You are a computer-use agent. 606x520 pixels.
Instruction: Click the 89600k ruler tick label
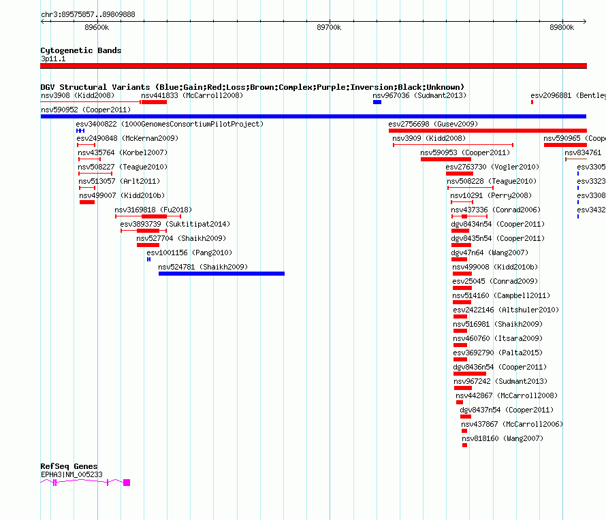point(97,27)
